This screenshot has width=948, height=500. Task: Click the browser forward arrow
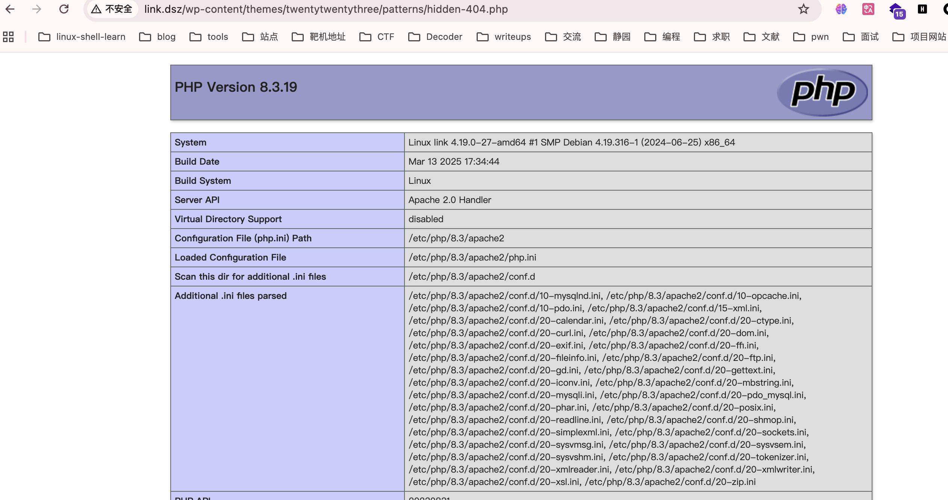tap(37, 9)
